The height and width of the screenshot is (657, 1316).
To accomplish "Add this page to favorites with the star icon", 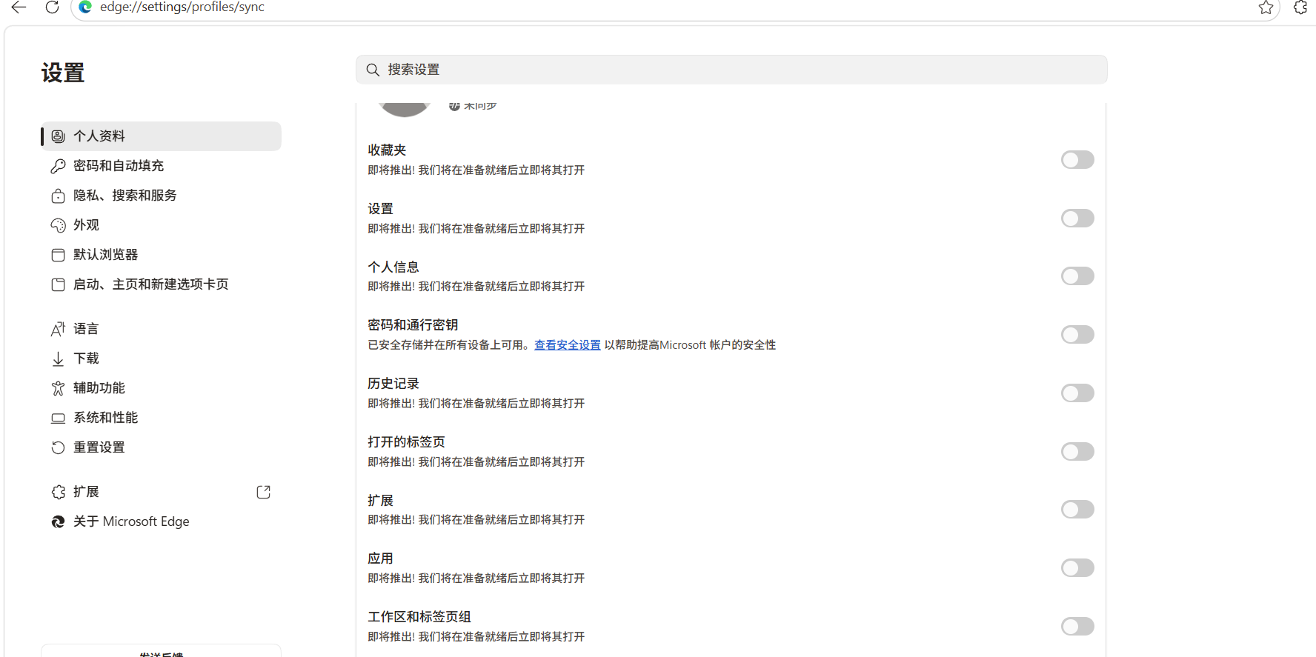I will 1266,7.
